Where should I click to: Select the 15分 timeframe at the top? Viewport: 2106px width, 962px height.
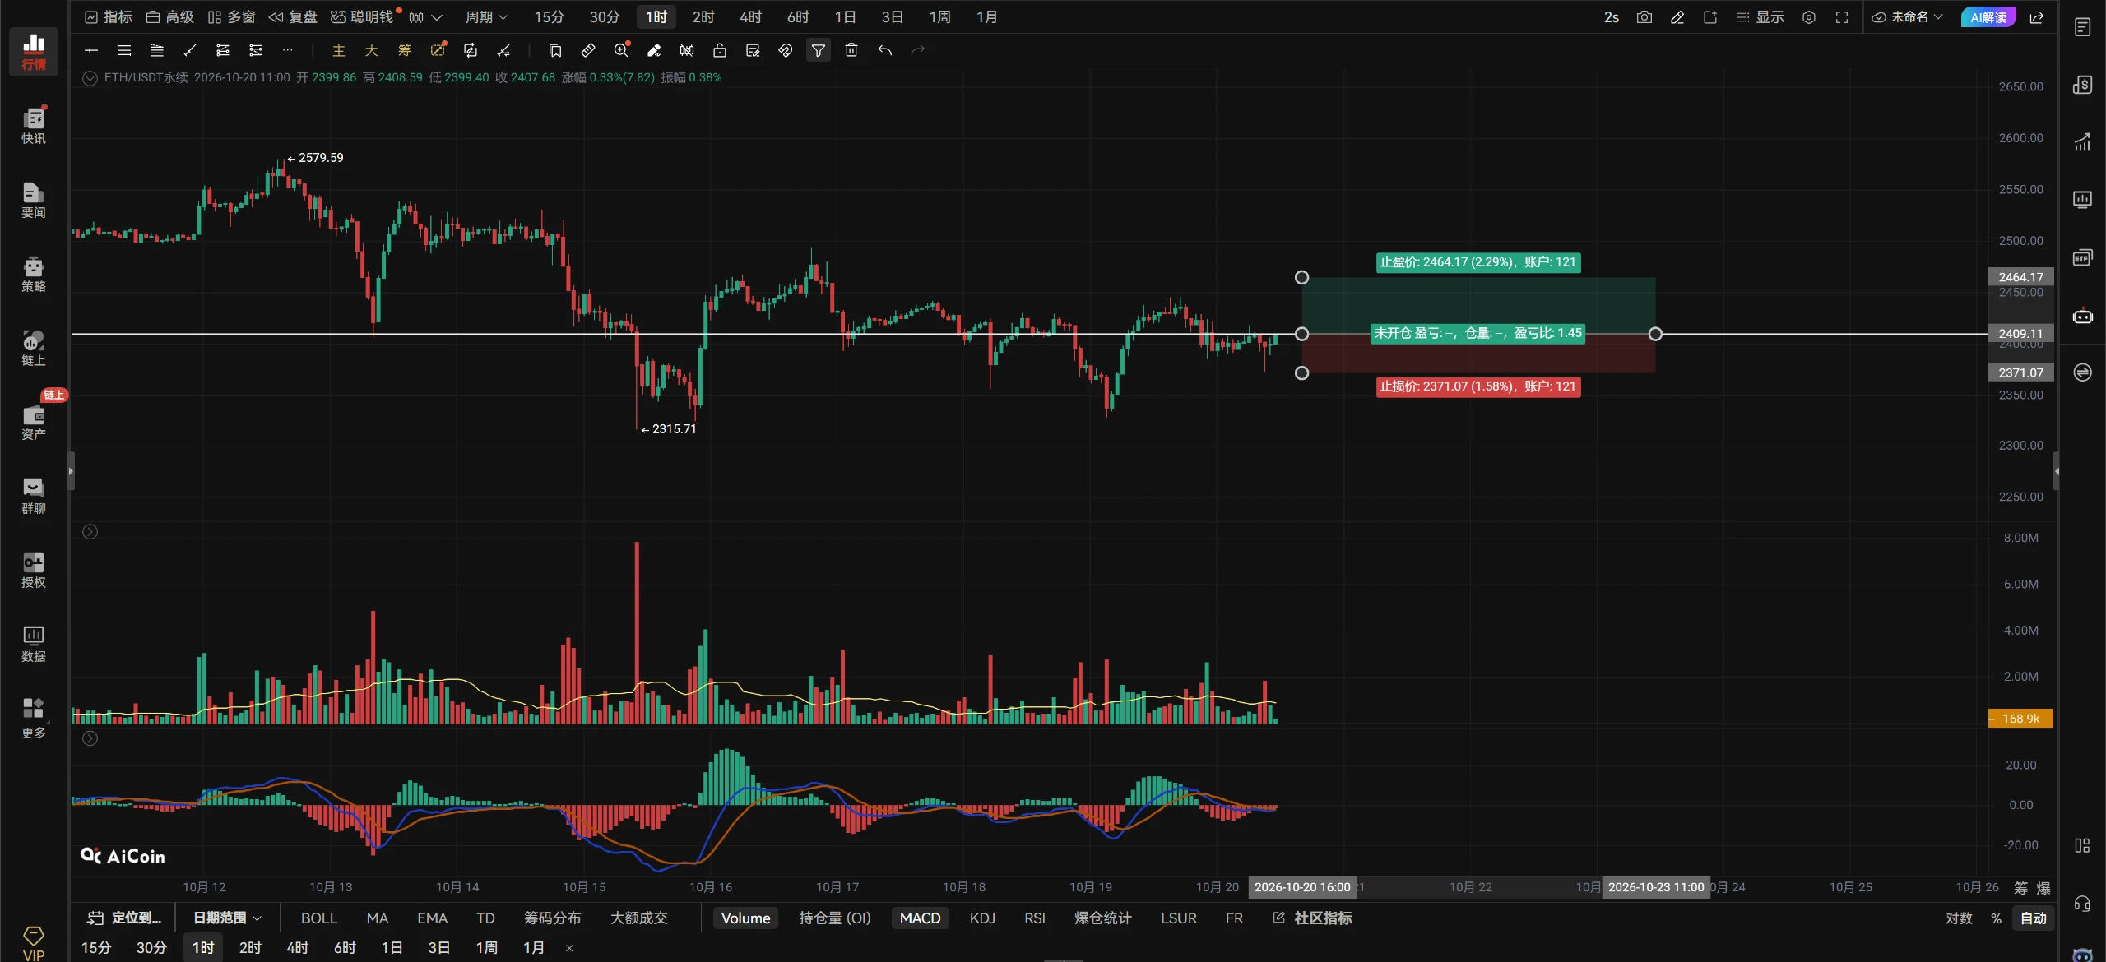[549, 17]
